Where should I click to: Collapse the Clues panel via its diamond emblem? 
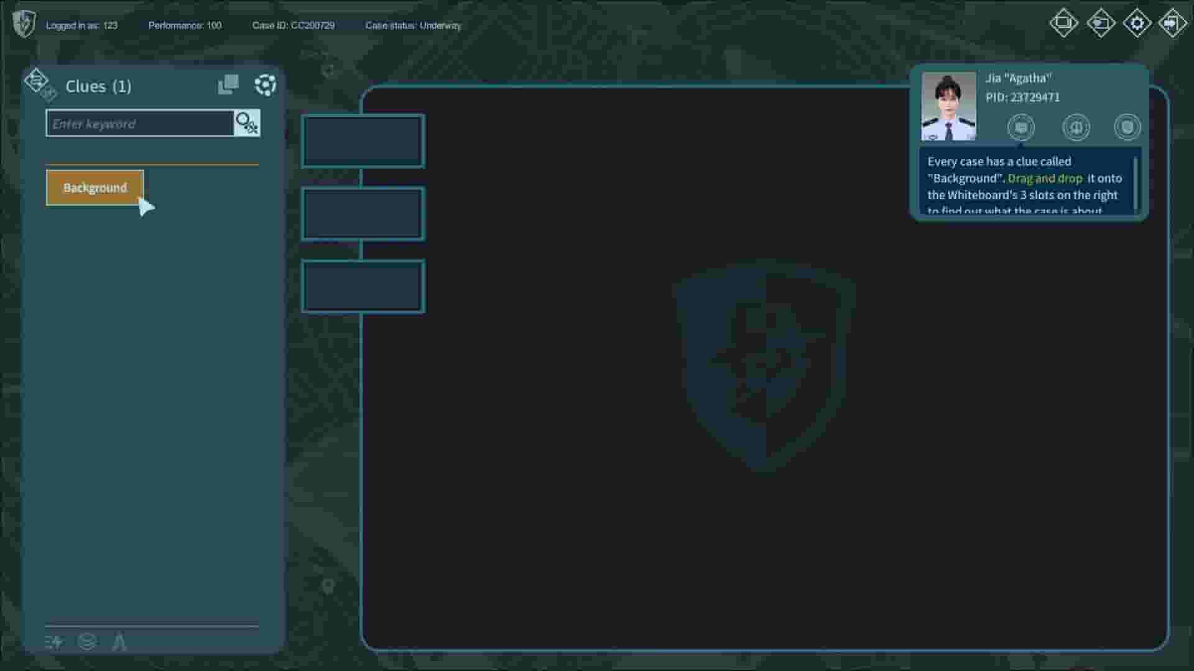pyautogui.click(x=36, y=82)
